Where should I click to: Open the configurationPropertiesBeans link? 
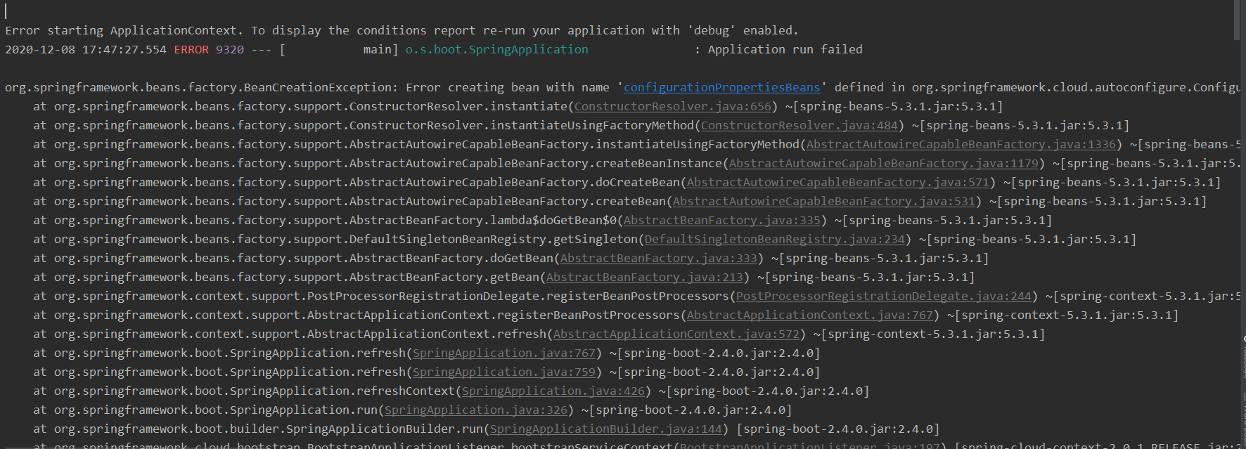tap(721, 87)
